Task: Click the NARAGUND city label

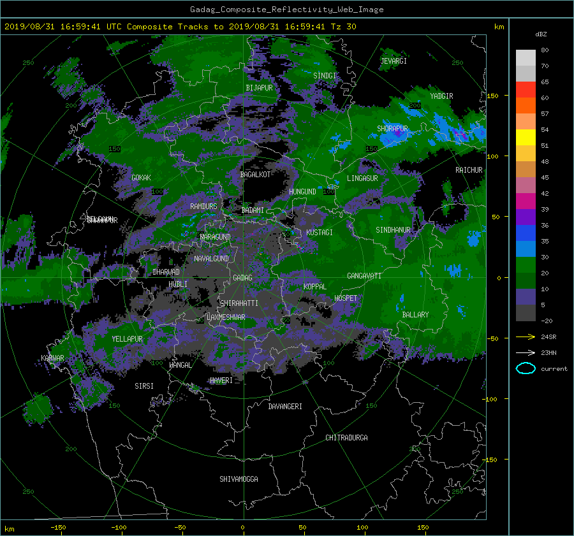Action: tap(216, 237)
